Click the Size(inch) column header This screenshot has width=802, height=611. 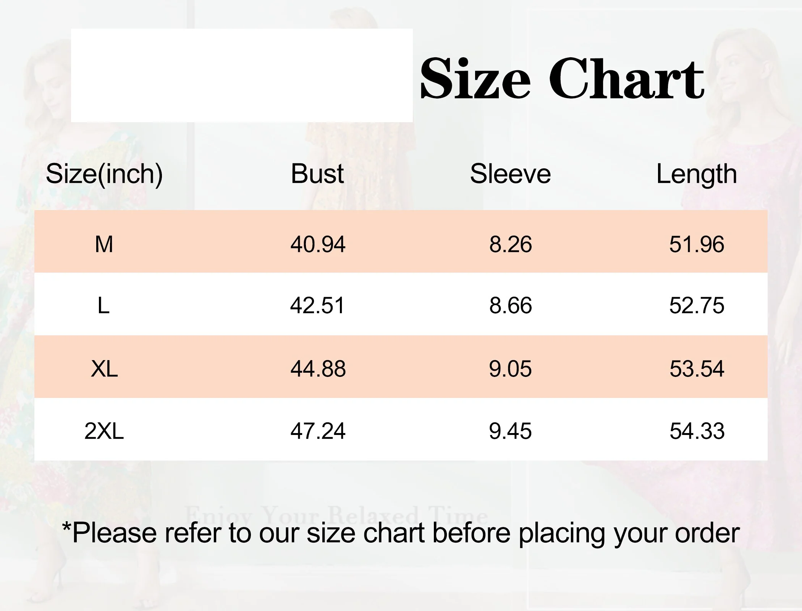point(104,174)
